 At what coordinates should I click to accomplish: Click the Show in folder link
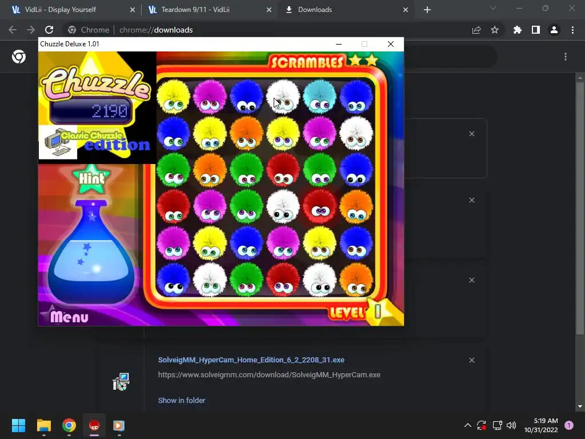(182, 400)
